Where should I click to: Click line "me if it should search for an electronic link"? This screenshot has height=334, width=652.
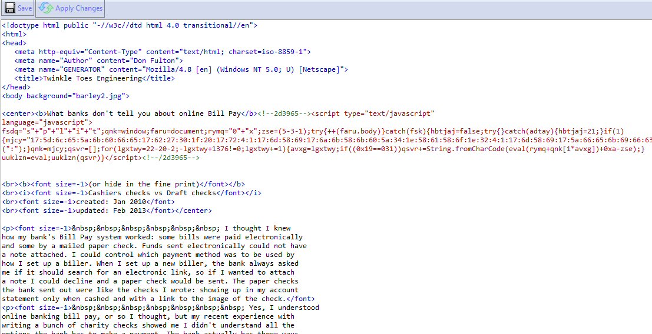click(x=148, y=272)
